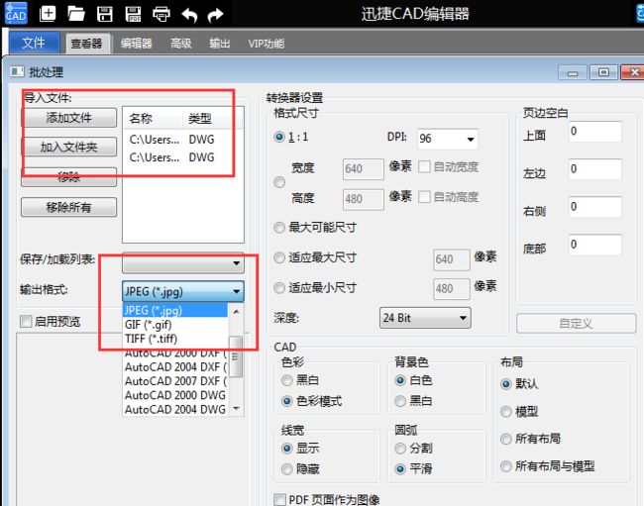Click the 名称 column header
Viewport: 644px width, 506px height.
click(x=153, y=119)
